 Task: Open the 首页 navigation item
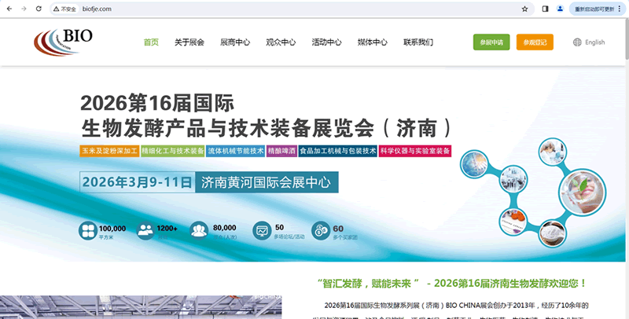[x=151, y=42]
